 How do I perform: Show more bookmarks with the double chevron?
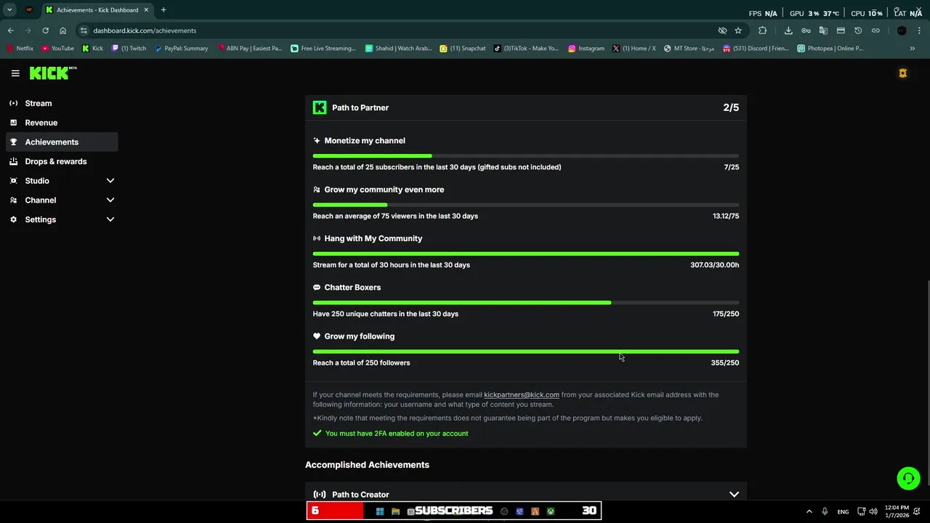pos(913,49)
